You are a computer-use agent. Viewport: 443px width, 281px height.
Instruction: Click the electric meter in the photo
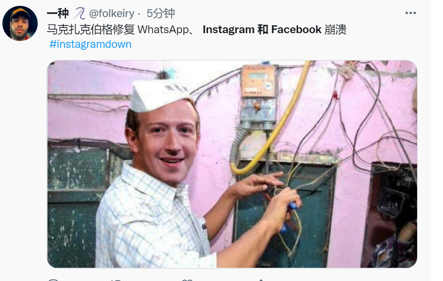(258, 97)
